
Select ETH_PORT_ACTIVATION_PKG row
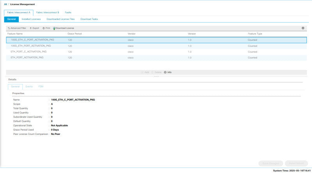156,58
